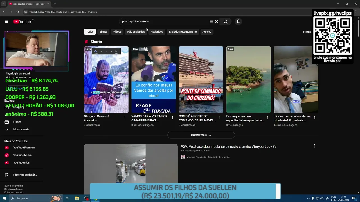Click the 'Imprensa' footer link

pyautogui.click(x=17, y=186)
